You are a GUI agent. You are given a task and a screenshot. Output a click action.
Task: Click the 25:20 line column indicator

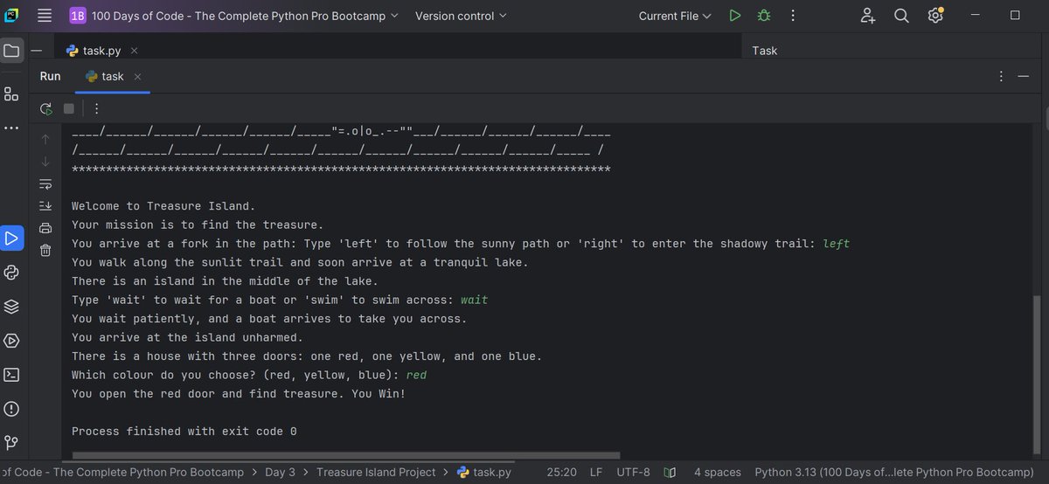[x=561, y=472]
